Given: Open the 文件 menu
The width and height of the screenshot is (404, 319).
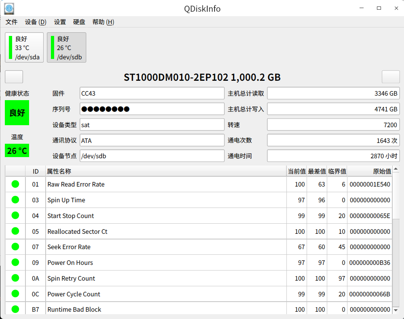Looking at the screenshot, I should [x=11, y=22].
